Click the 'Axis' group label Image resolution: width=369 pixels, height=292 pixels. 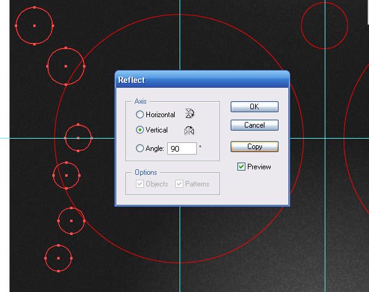coord(140,101)
